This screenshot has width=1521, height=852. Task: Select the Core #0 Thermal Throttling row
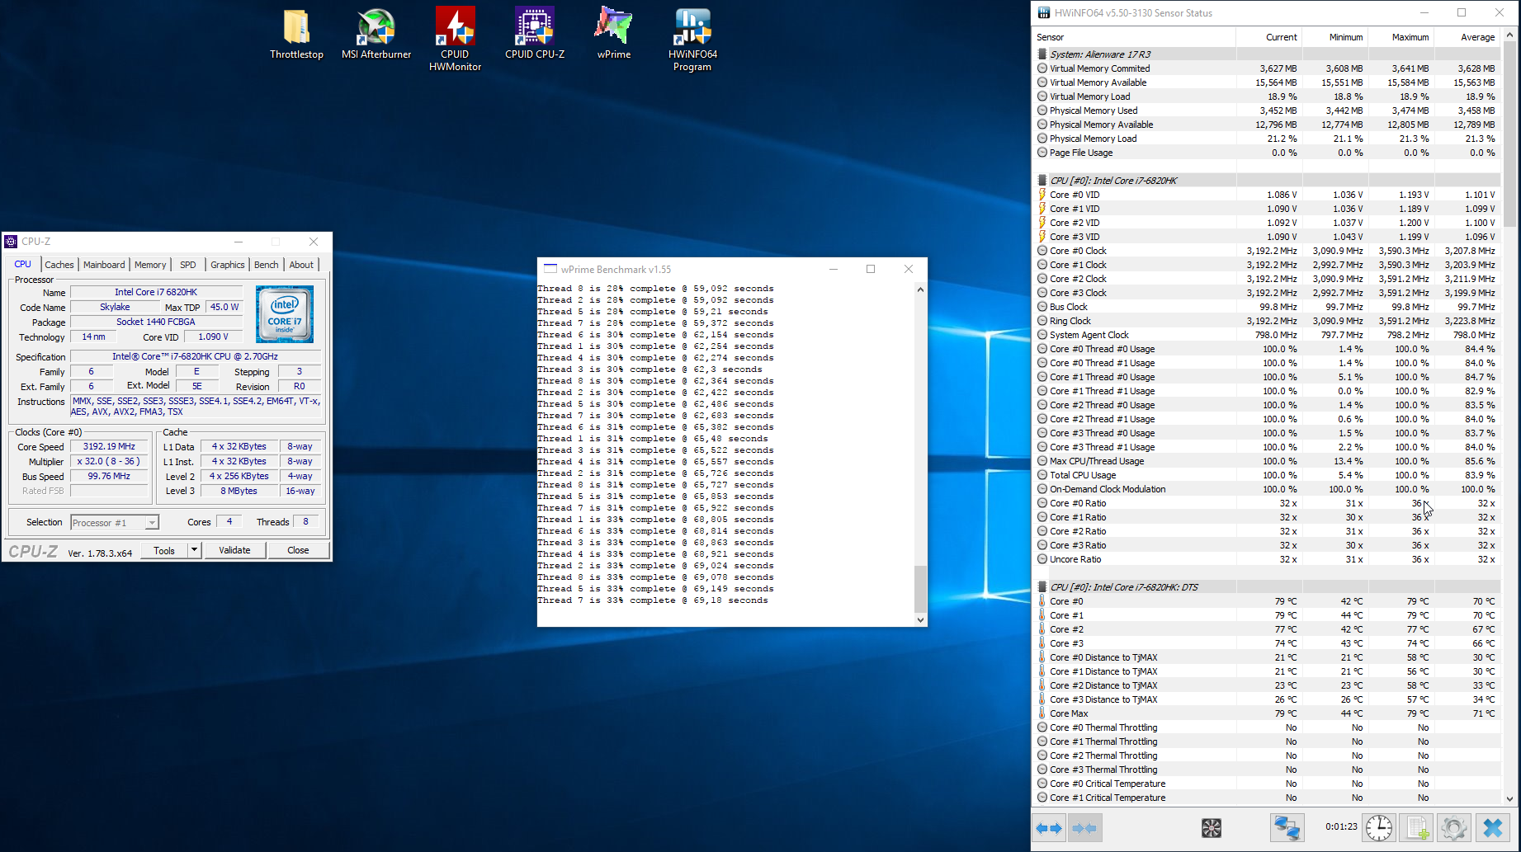click(1267, 727)
